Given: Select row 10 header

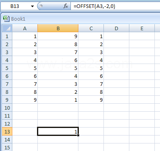Looking at the screenshot, I should [x=7, y=108].
